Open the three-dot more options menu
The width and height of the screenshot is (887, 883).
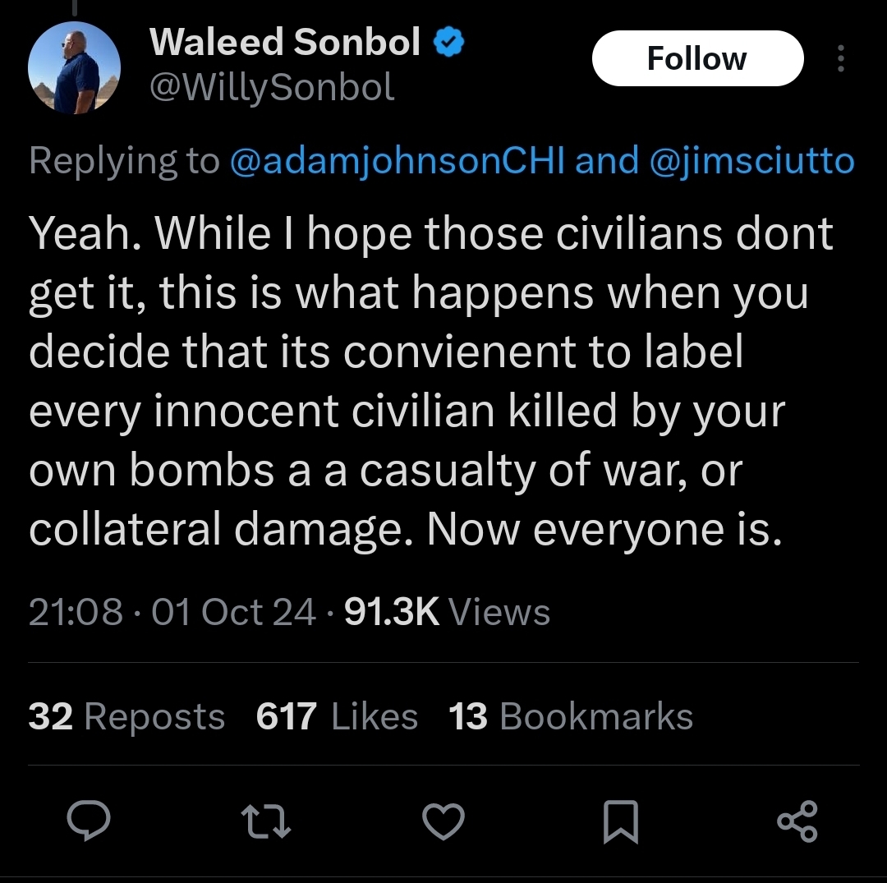pyautogui.click(x=841, y=58)
